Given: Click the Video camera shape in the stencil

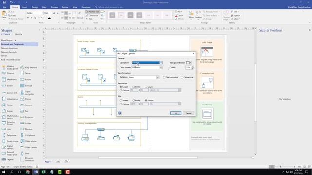Looking at the screenshot, I should [x=29, y=147].
